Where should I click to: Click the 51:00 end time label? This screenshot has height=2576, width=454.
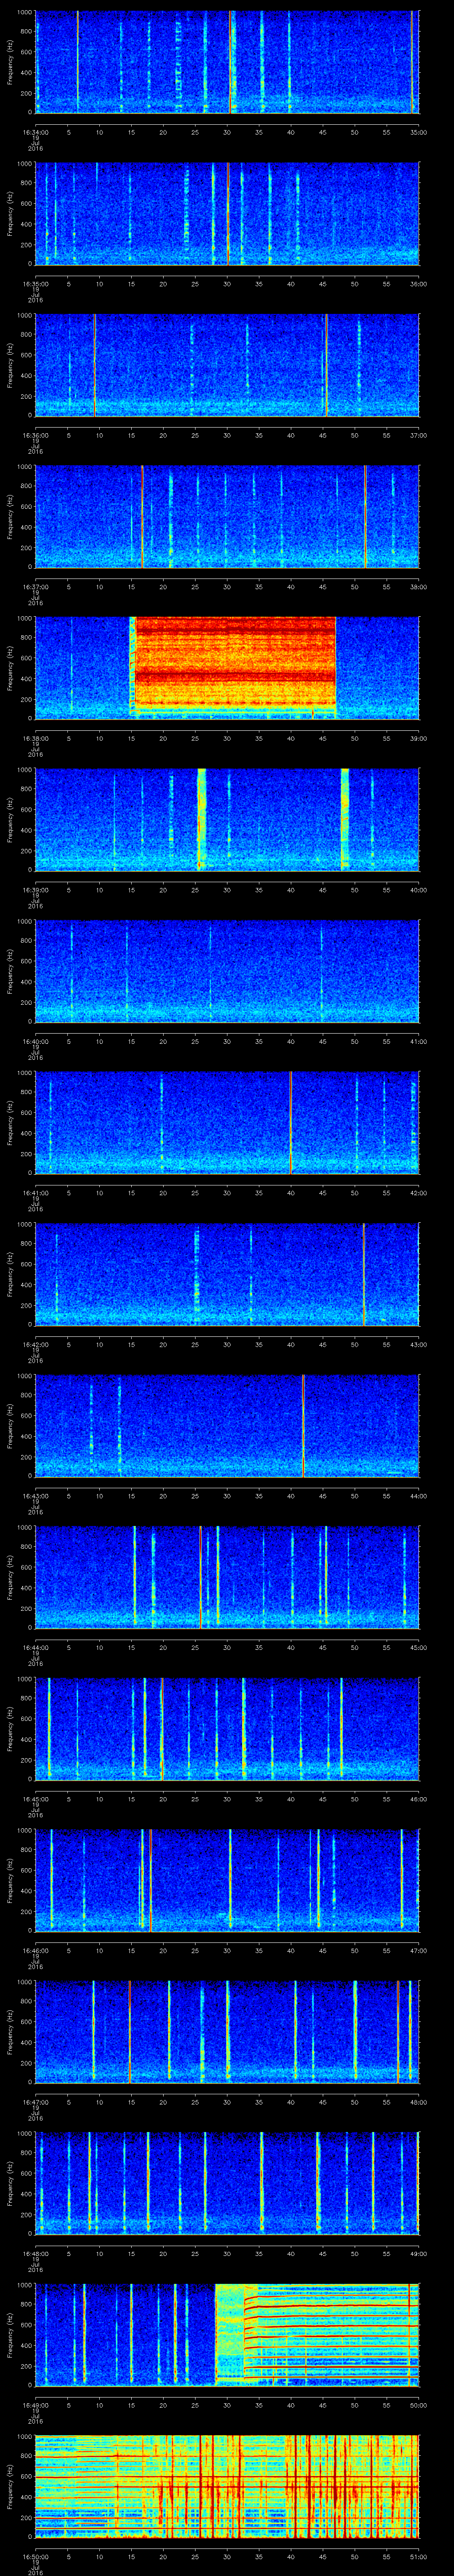click(419, 2557)
